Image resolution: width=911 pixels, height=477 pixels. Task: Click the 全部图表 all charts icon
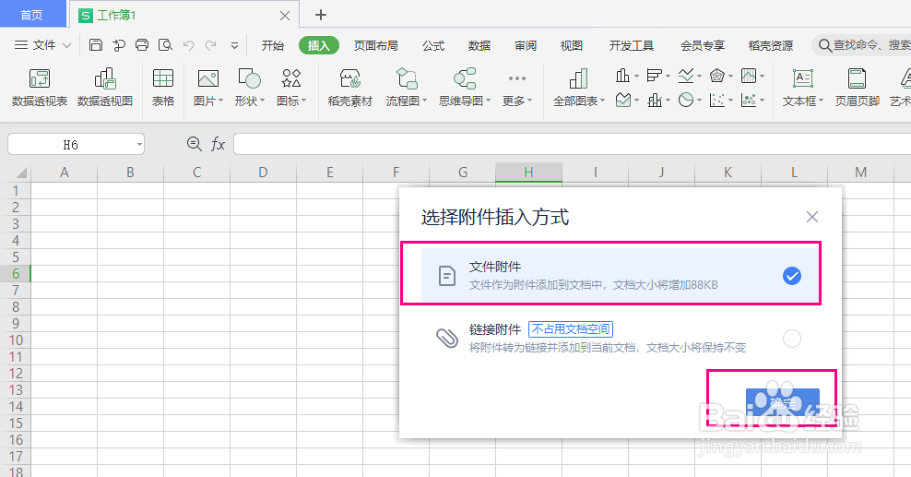click(x=578, y=78)
